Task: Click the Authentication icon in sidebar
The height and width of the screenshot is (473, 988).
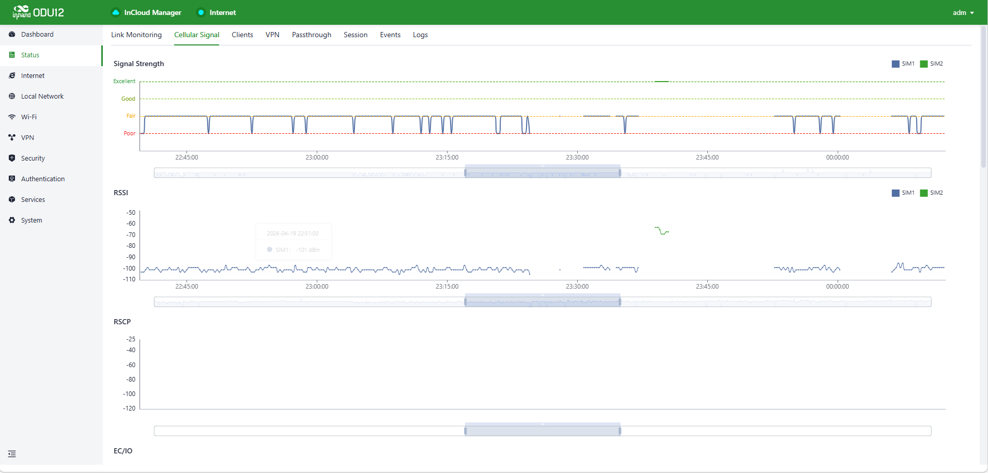Action: [12, 179]
